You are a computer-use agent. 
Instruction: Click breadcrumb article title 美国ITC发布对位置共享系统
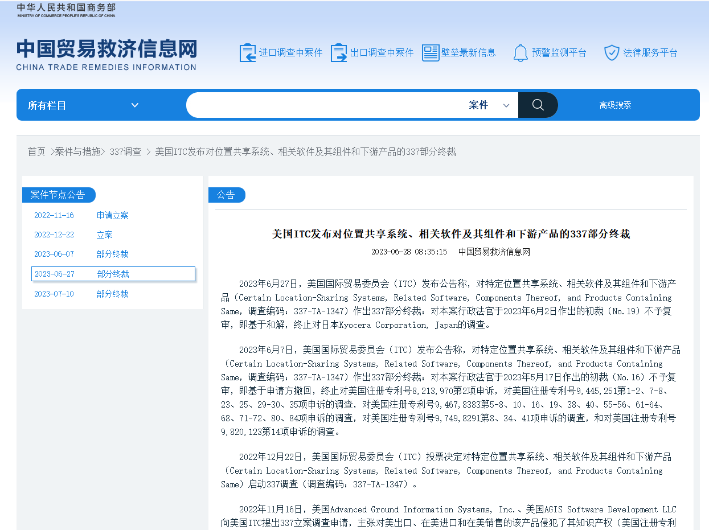(x=305, y=151)
